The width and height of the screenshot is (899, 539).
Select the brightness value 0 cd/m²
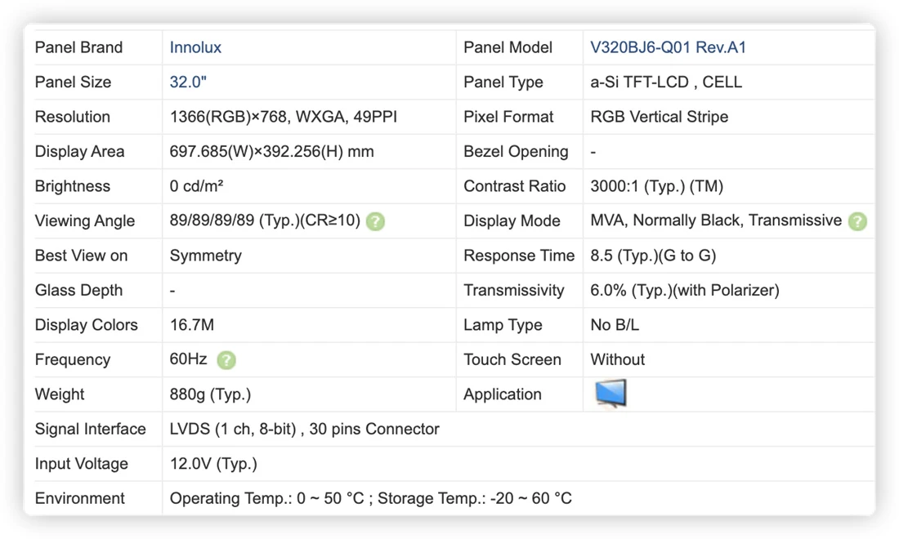coord(196,186)
